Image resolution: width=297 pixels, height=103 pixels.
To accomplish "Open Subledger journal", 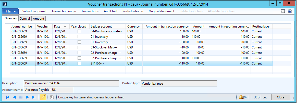I will coord(34,11).
